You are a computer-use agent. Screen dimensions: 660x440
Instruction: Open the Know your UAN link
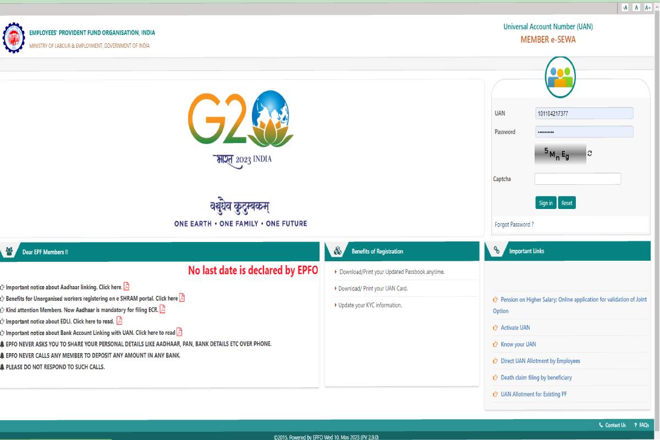[x=518, y=344]
